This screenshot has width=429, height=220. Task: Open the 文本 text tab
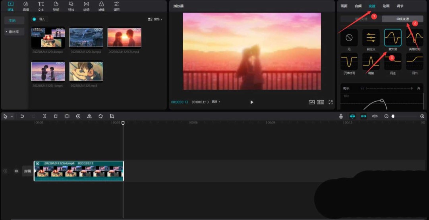(41, 6)
